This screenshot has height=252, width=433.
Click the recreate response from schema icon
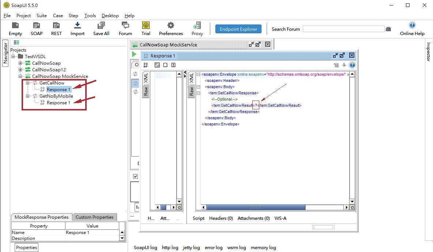[157, 65]
